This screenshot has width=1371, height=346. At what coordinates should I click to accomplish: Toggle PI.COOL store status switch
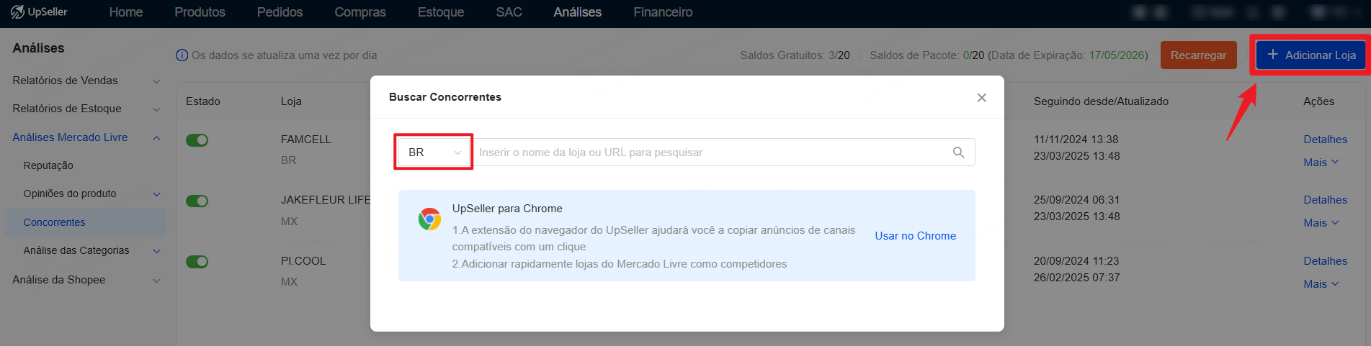click(x=197, y=262)
